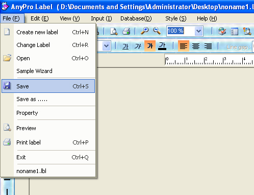Screen dimensions: 254x195
Task: Click the globe with checkmark toolbar icon
Action: (x=222, y=31)
